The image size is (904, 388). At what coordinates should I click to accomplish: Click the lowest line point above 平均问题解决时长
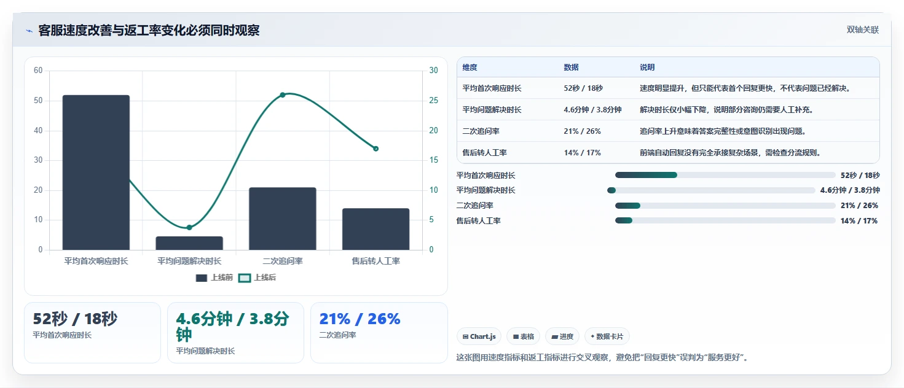189,228
